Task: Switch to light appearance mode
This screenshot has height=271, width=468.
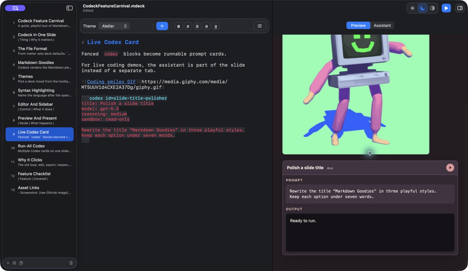Action: (x=413, y=8)
